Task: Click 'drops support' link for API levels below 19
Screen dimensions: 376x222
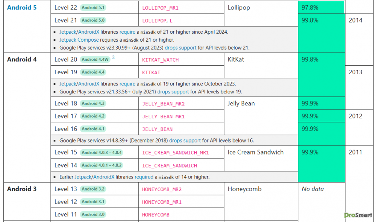Action: click(x=173, y=91)
